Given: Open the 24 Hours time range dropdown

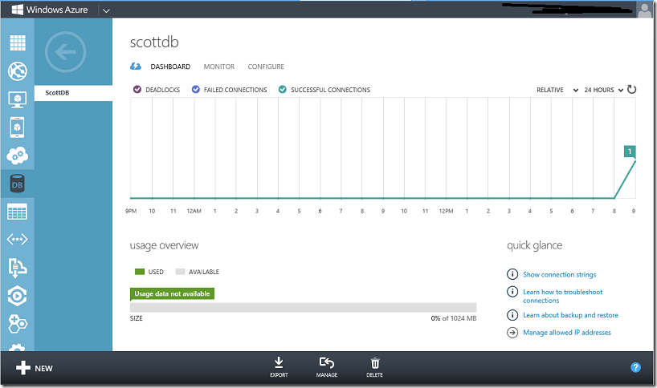Looking at the screenshot, I should tap(604, 90).
